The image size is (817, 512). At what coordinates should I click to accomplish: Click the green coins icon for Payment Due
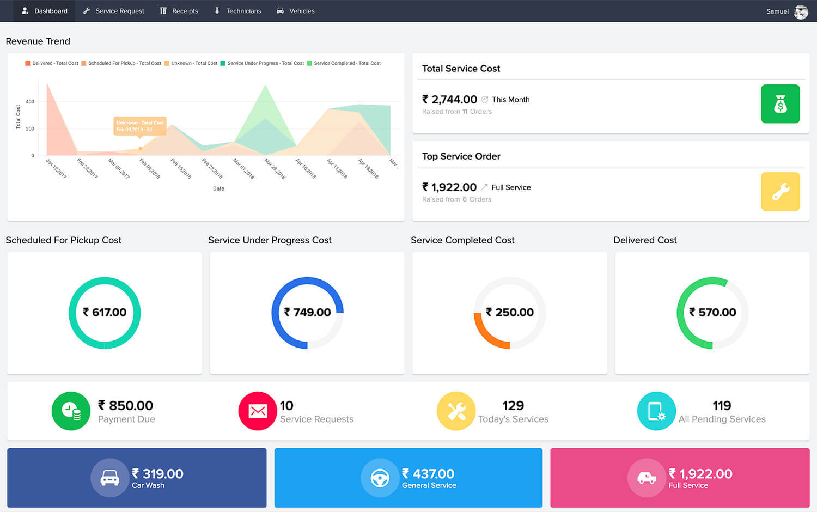[x=71, y=411]
